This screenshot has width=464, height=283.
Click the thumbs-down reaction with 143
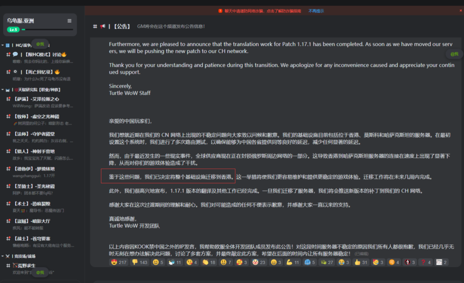(140, 262)
